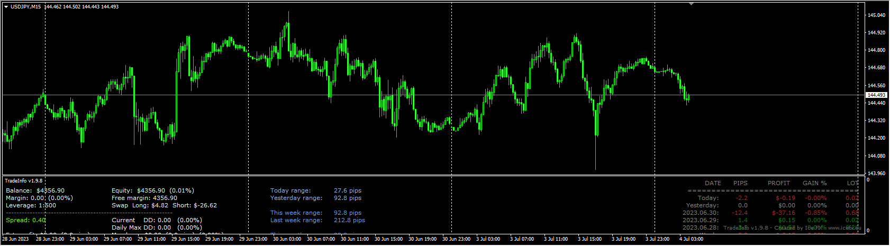The image size is (890, 246).
Task: Click the Current DD: 0.00 (0.00%) line
Action: click(157, 220)
